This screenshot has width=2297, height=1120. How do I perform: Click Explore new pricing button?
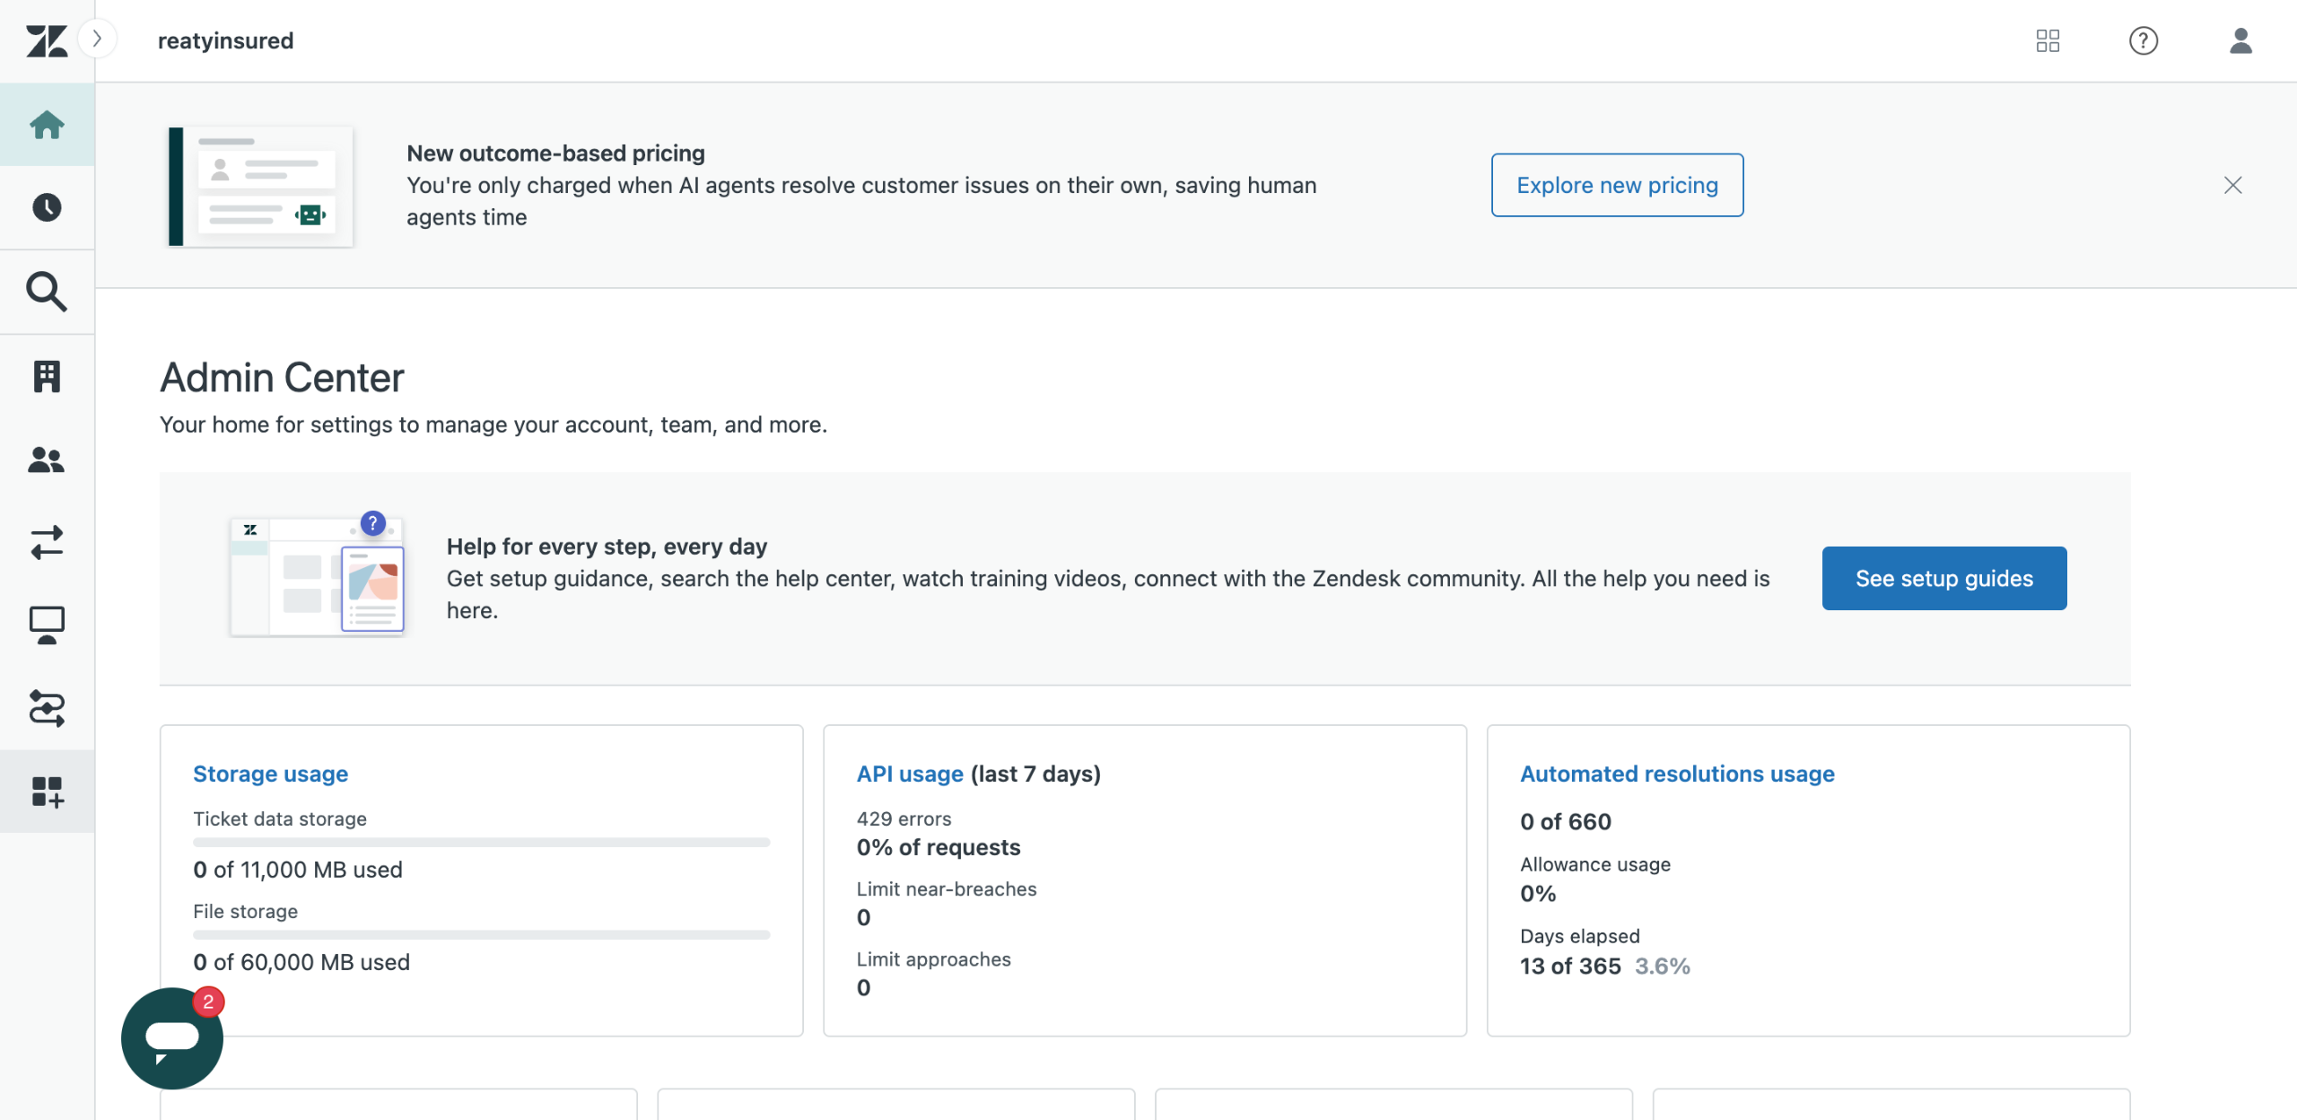tap(1617, 185)
